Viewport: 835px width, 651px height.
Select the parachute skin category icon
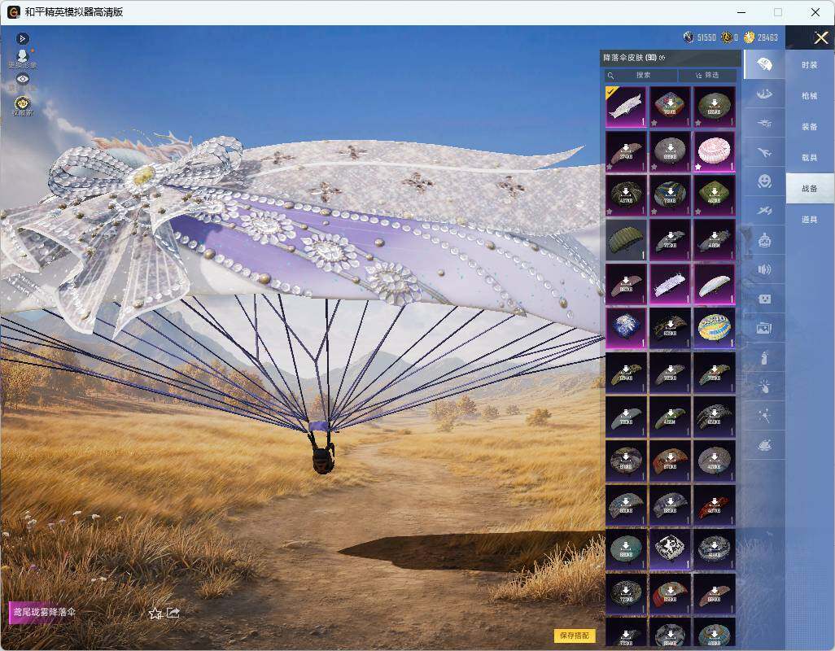point(764,65)
